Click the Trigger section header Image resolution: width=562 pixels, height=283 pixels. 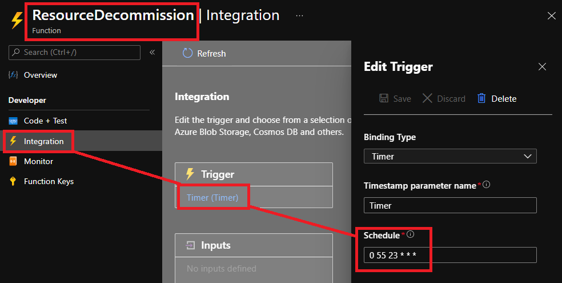(254, 174)
